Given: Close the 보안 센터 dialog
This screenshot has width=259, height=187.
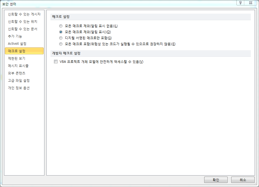Looking at the screenshot, I should pyautogui.click(x=251, y=3).
